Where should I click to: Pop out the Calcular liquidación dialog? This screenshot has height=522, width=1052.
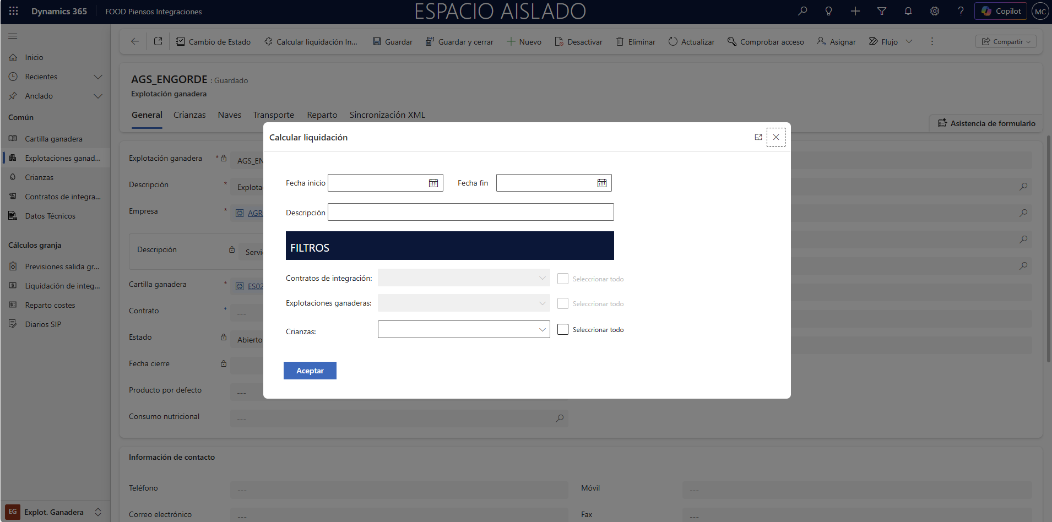pyautogui.click(x=758, y=137)
